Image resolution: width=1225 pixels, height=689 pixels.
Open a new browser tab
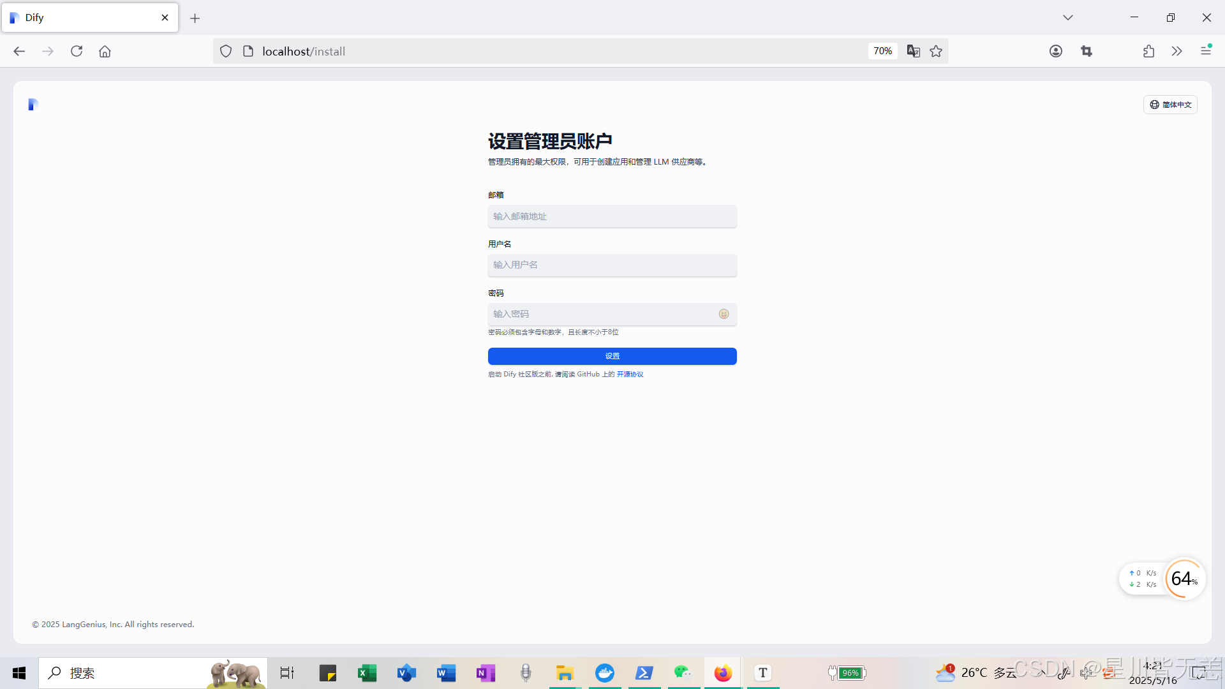pos(195,19)
